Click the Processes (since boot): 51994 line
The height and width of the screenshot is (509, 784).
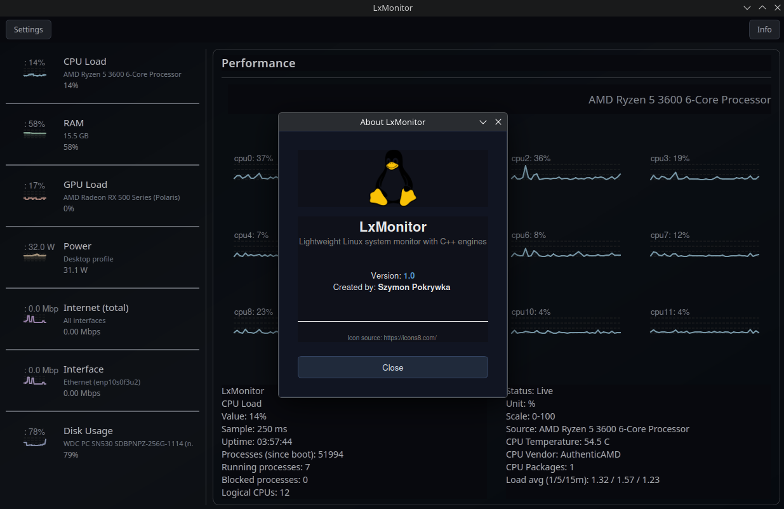[x=282, y=454]
